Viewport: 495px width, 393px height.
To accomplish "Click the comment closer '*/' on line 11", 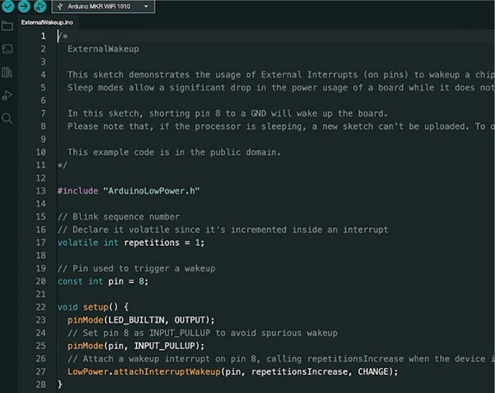I will tap(62, 165).
